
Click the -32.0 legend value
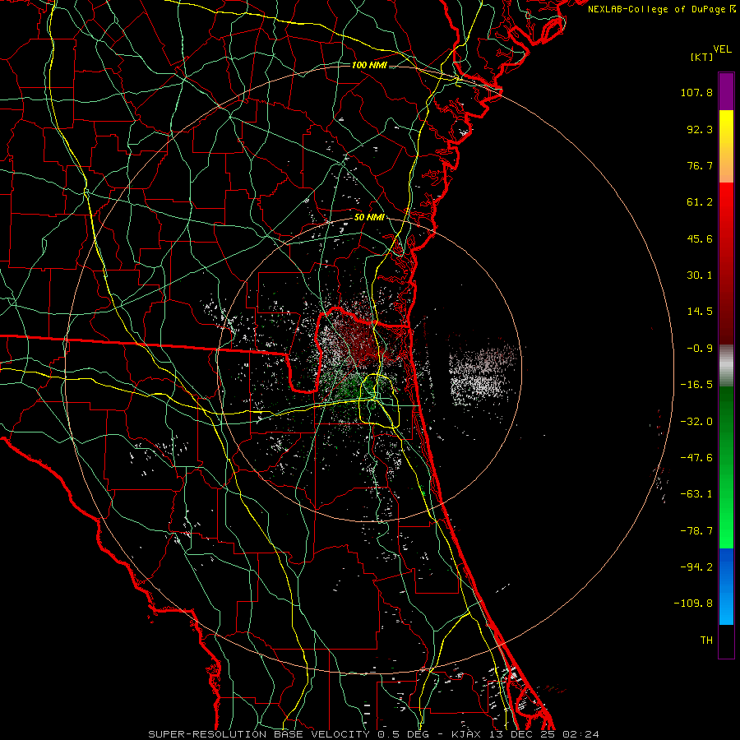[696, 422]
